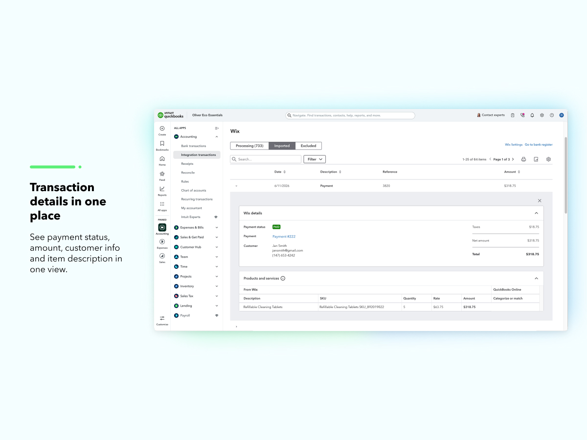Expand the Sales Tax section

pos(217,296)
